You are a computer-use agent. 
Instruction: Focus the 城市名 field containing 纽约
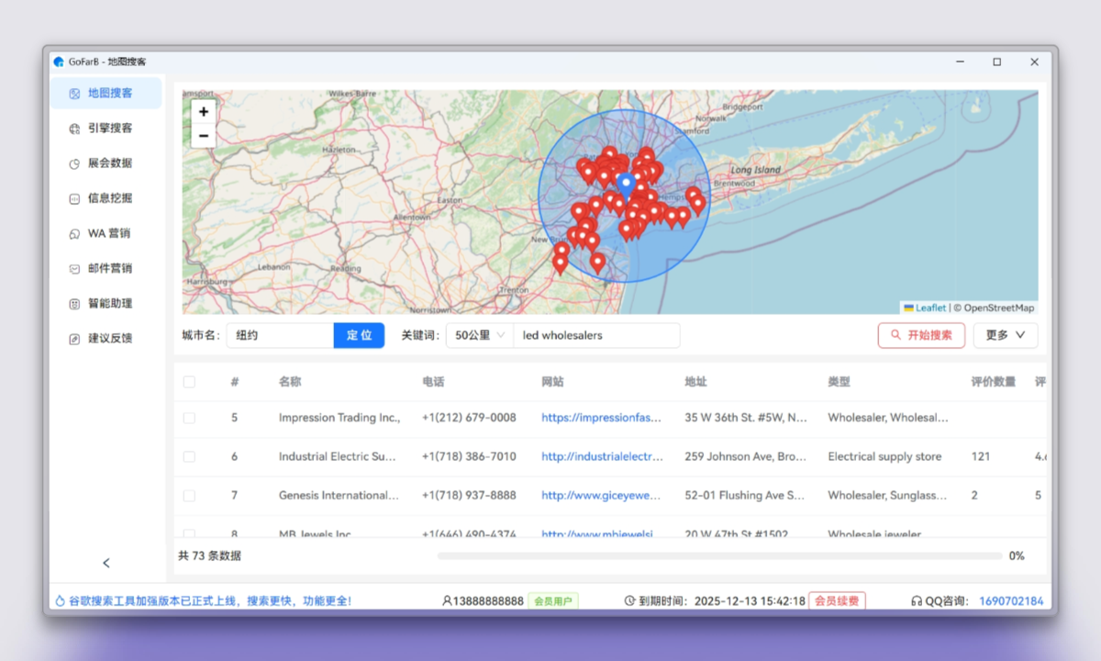280,335
